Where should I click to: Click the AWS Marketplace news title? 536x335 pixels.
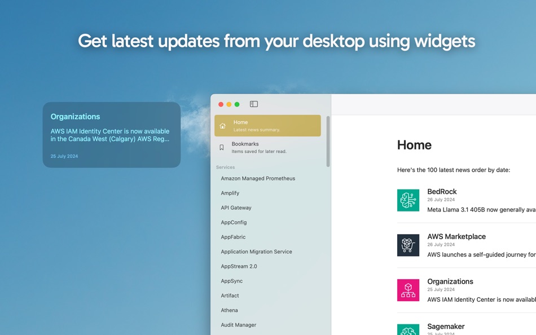pos(456,236)
